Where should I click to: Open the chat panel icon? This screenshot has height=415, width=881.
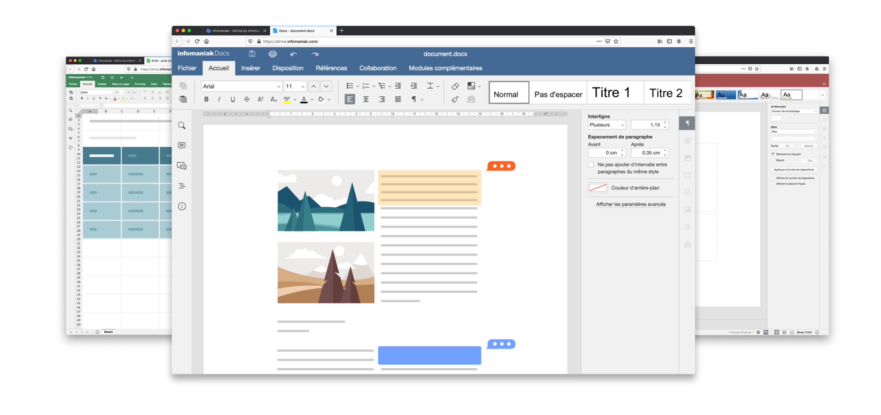coord(182,166)
